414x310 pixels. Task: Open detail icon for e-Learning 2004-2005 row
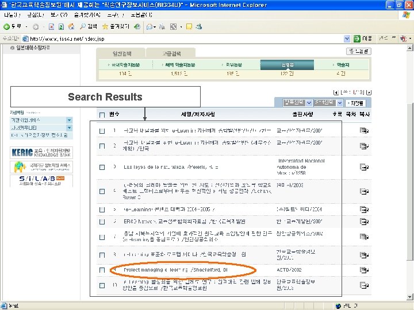point(364,210)
